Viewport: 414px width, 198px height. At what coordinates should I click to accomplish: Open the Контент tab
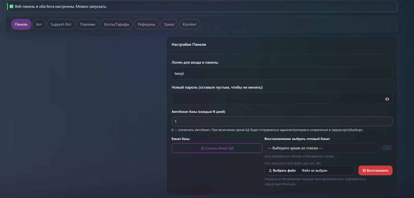click(190, 24)
